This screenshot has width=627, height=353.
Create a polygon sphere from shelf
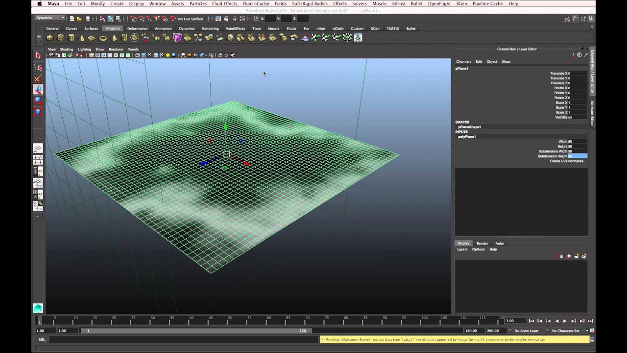pos(50,38)
